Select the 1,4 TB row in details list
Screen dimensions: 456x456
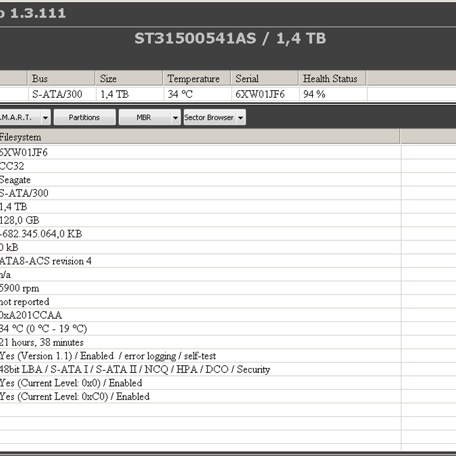tap(200, 207)
